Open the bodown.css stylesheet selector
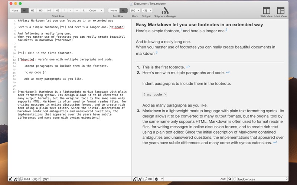Screen dimensions: 297x185 point(263,179)
